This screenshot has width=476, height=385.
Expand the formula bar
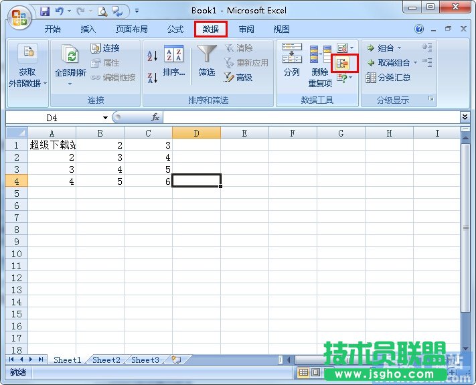465,117
